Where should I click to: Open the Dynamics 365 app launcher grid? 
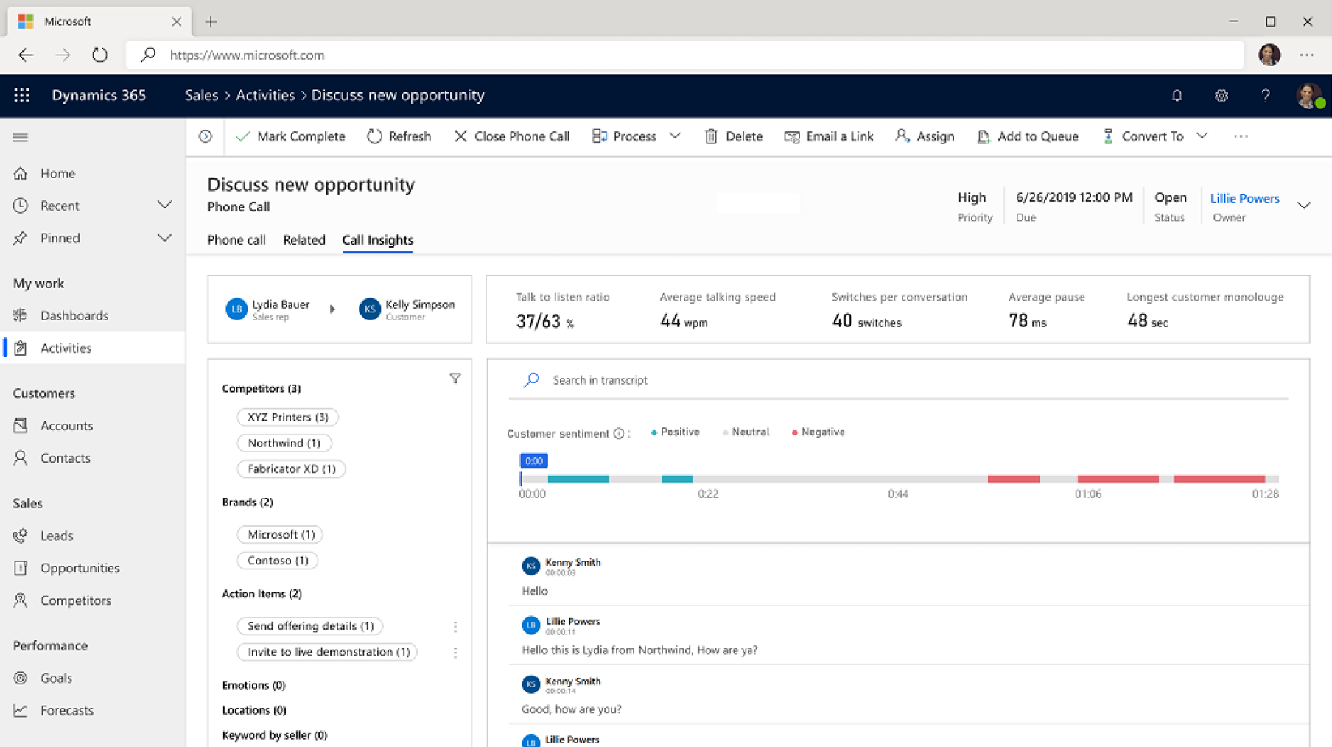(x=21, y=95)
